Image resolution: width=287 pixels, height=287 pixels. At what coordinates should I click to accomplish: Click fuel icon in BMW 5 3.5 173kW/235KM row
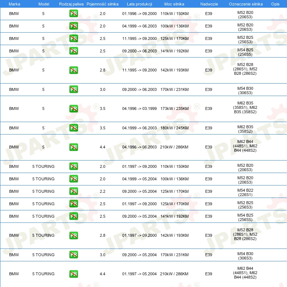[73, 108]
